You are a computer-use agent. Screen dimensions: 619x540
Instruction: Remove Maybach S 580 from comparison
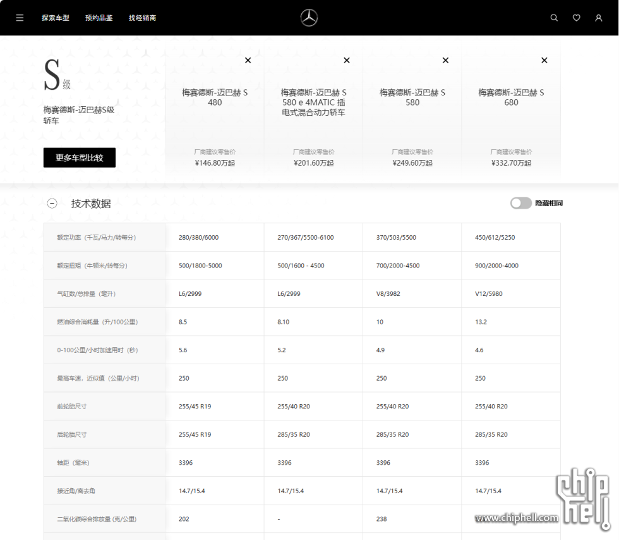click(446, 60)
